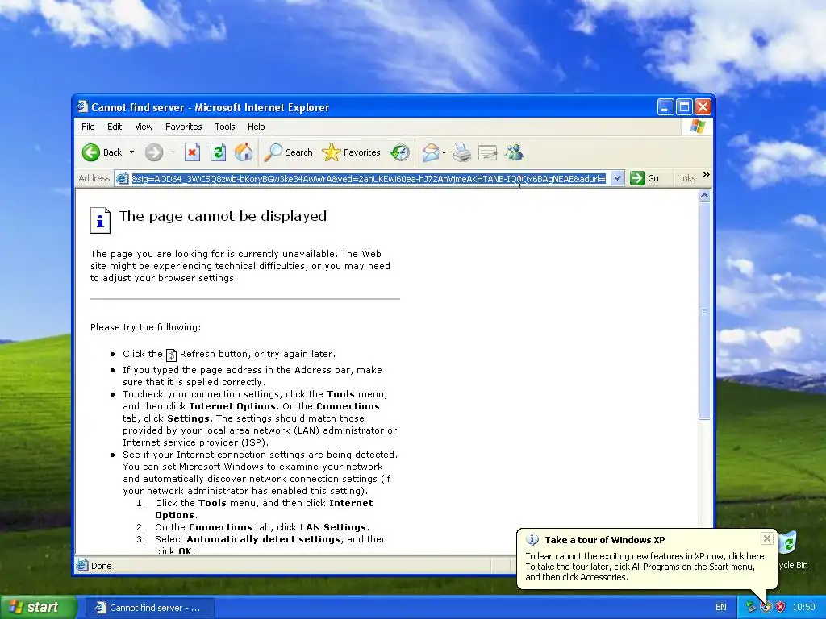Click the red security shield tray icon
The height and width of the screenshot is (619, 826).
[x=780, y=608]
